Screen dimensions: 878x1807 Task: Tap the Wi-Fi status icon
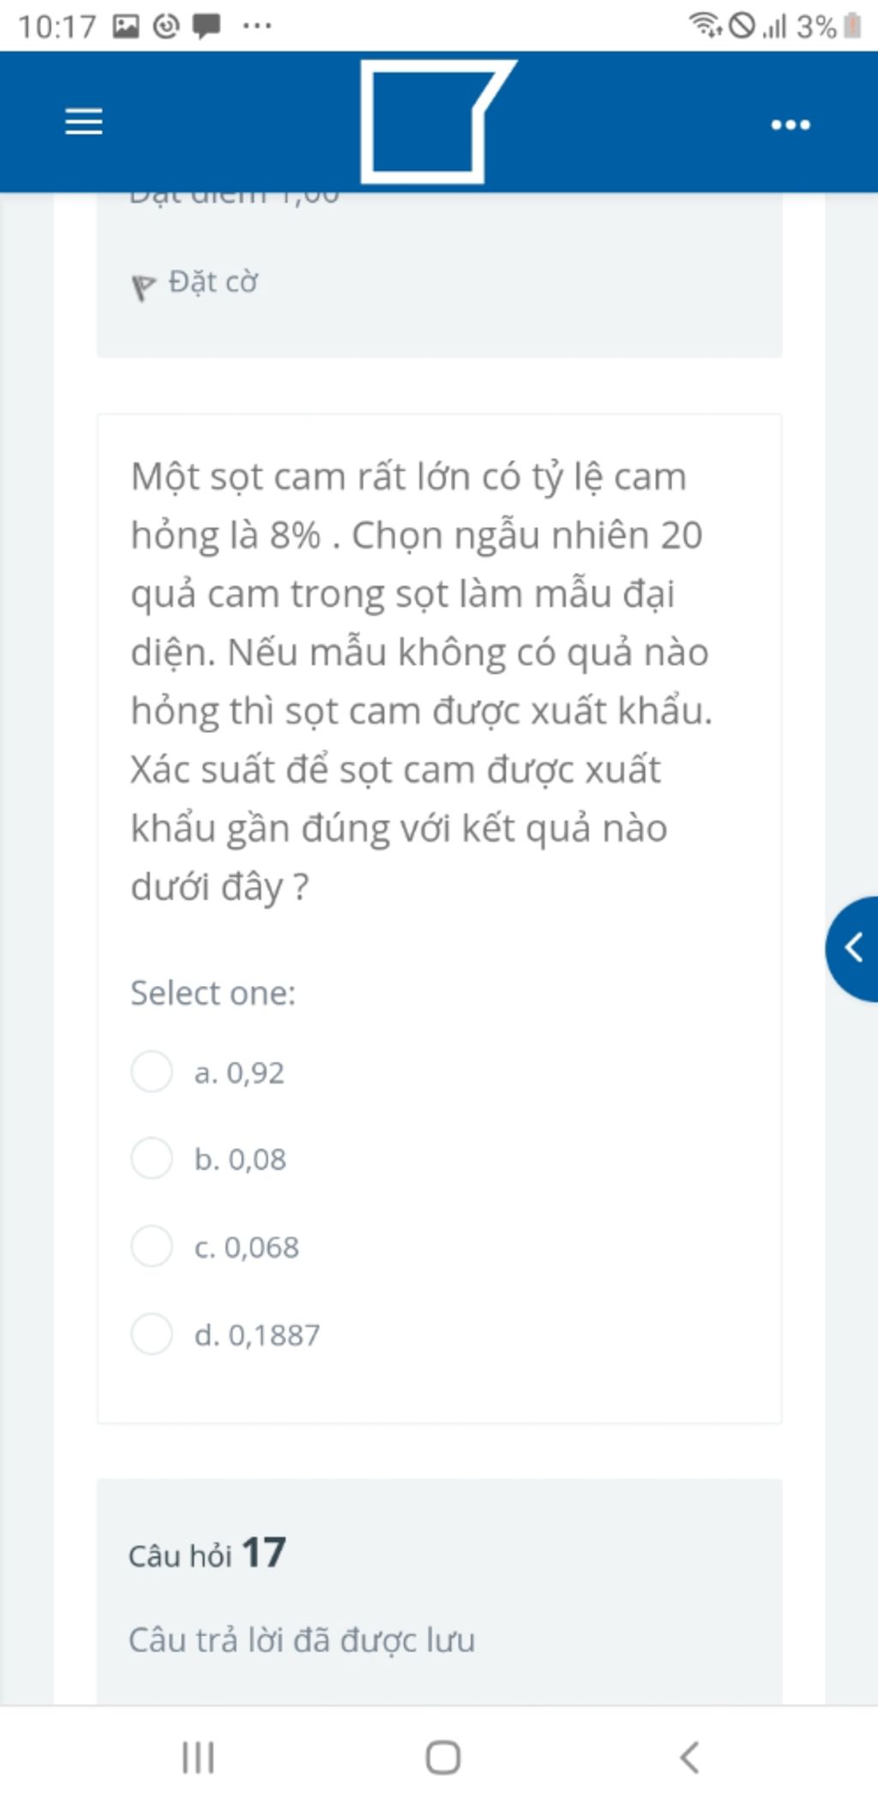coord(705,25)
